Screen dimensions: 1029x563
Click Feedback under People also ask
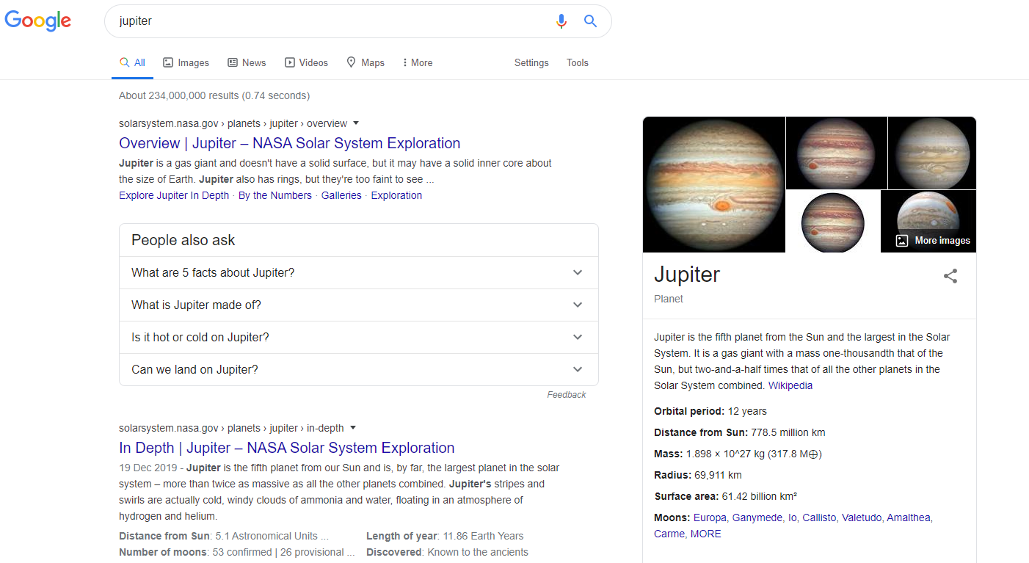pos(567,395)
